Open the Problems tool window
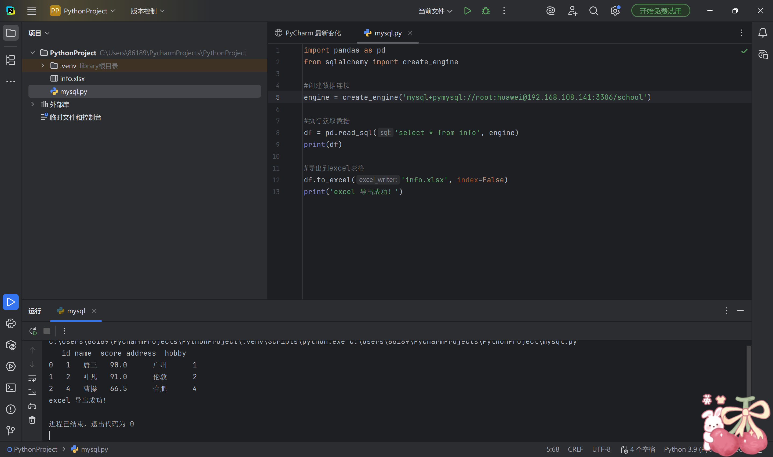The width and height of the screenshot is (773, 457). 11,409
